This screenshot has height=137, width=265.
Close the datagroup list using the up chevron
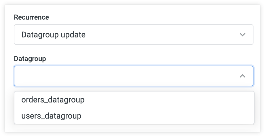pos(243,76)
